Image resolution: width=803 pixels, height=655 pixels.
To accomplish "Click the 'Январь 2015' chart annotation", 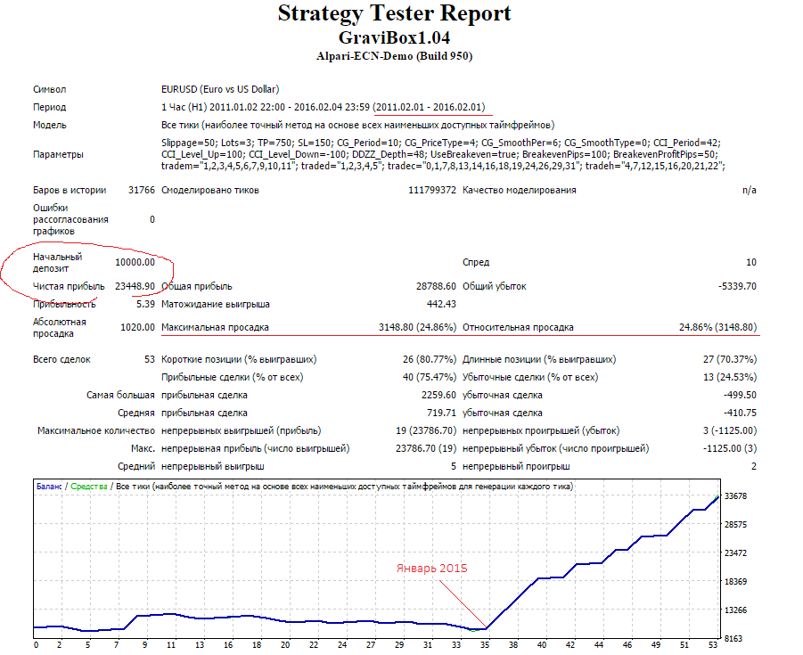I will pyautogui.click(x=431, y=569).
